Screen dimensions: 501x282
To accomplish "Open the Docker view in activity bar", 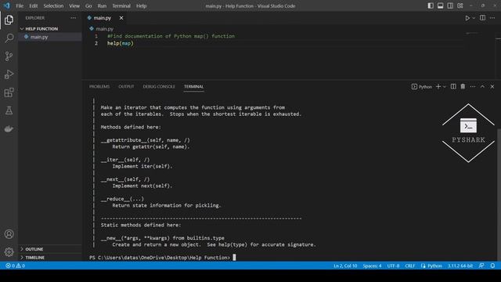I will pos(9,128).
